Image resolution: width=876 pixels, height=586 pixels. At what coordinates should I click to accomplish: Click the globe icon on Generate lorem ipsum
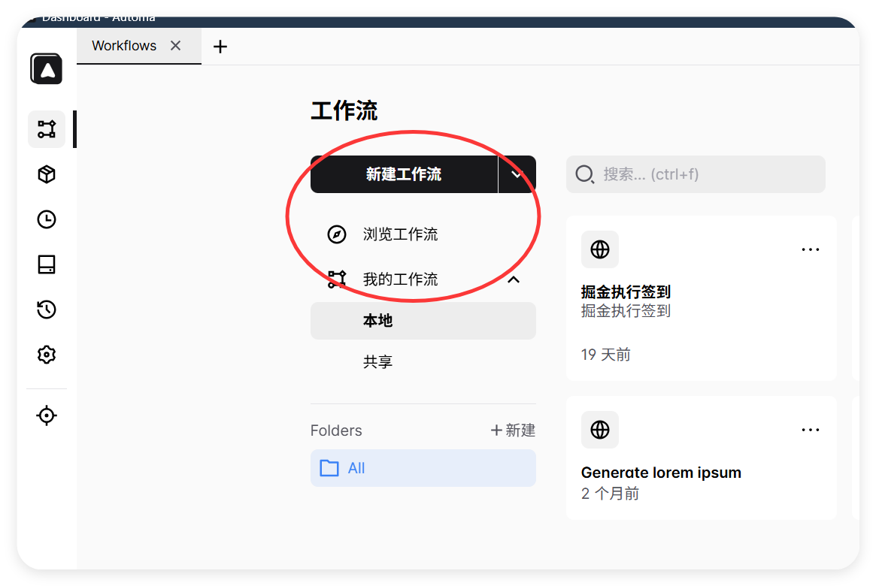pos(600,430)
